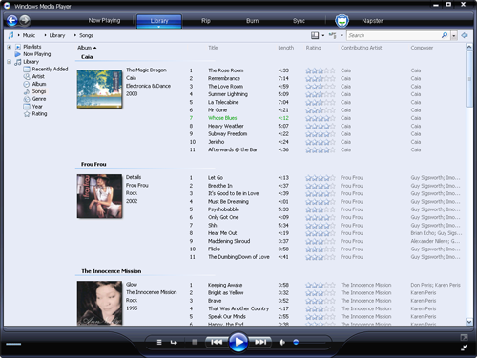Click the search magnifier icon
This screenshot has height=358, width=477.
tap(445, 35)
